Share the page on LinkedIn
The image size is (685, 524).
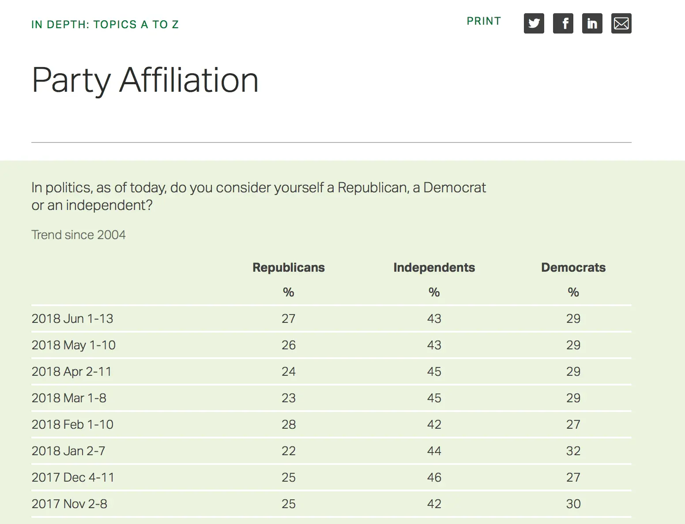[592, 23]
